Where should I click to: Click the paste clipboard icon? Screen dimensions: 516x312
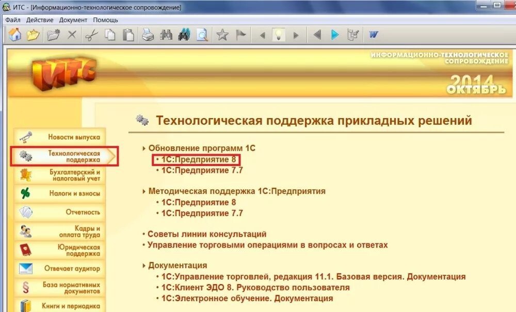coord(128,35)
